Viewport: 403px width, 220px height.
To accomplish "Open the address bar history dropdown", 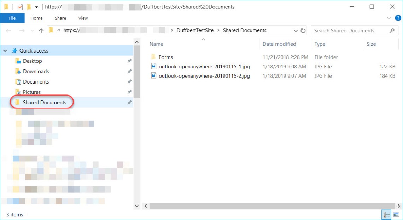I will click(296, 31).
